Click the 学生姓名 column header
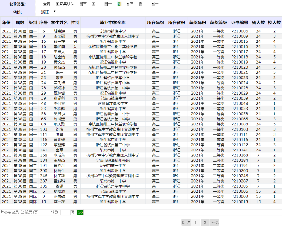282x227 pixels. (x=59, y=23)
